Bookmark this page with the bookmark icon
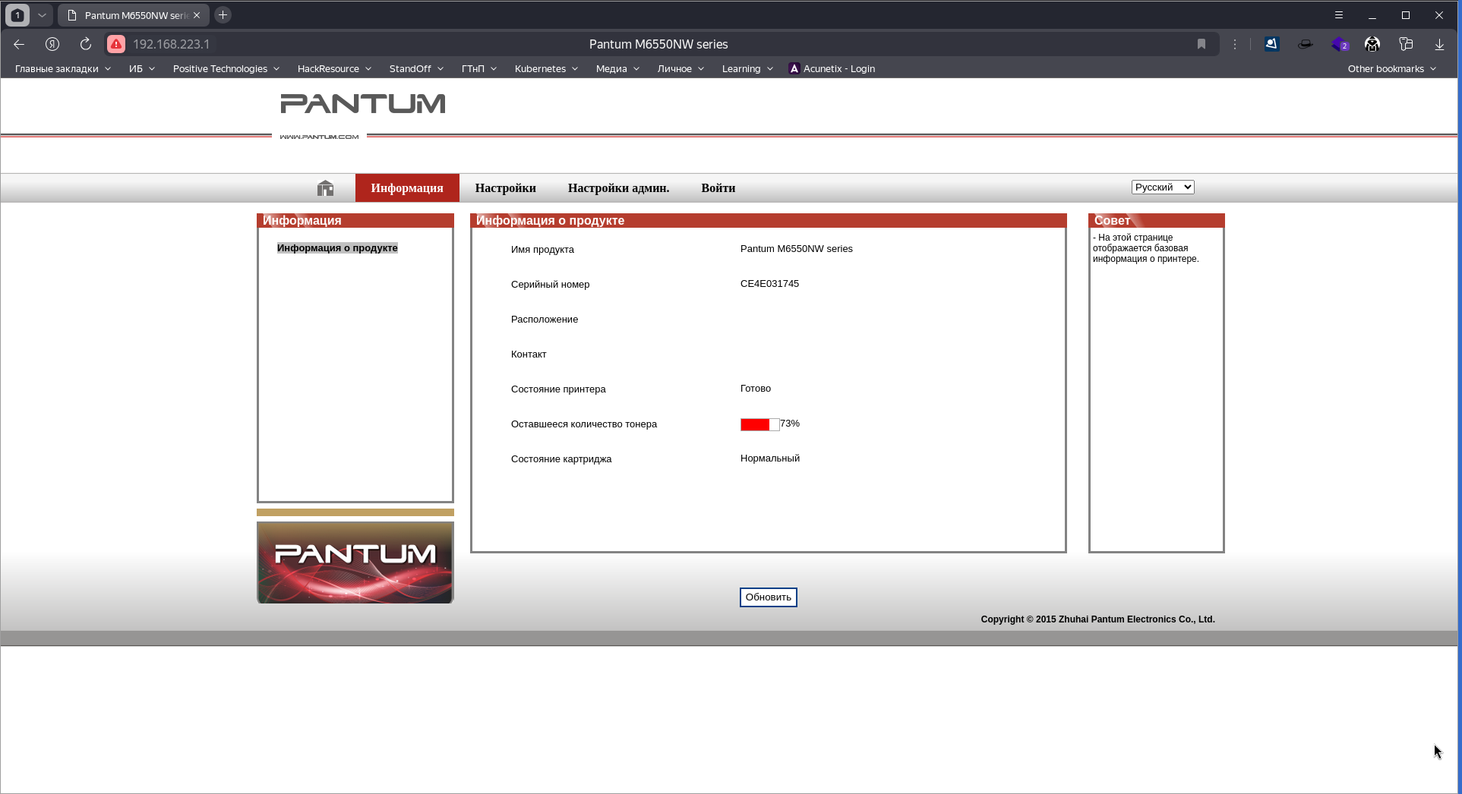This screenshot has height=794, width=1462. 1201,44
